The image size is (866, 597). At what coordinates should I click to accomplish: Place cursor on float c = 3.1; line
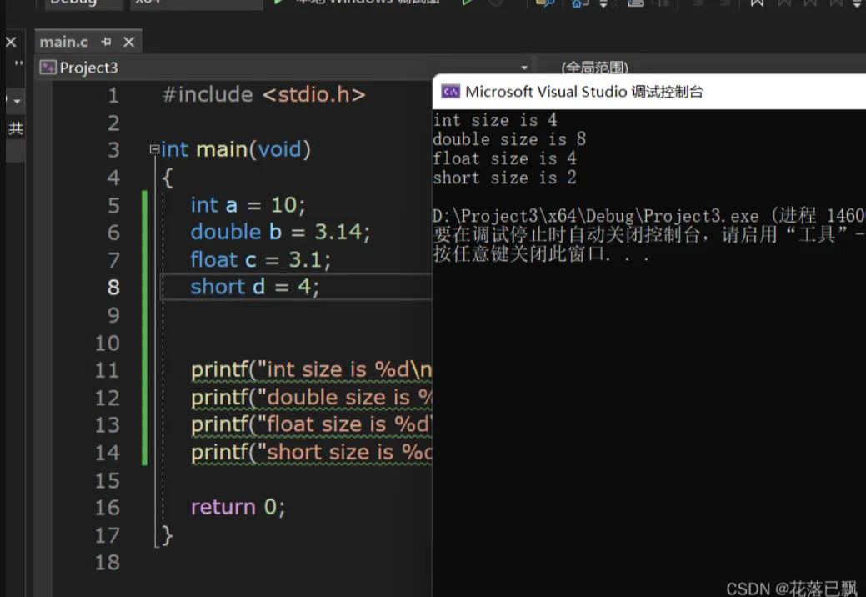(260, 259)
